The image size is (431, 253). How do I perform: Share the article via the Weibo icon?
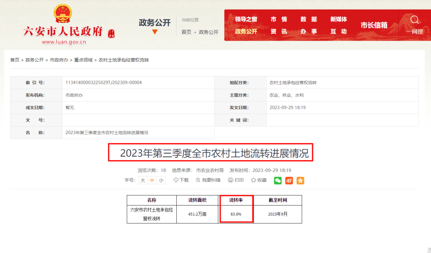[289, 180]
